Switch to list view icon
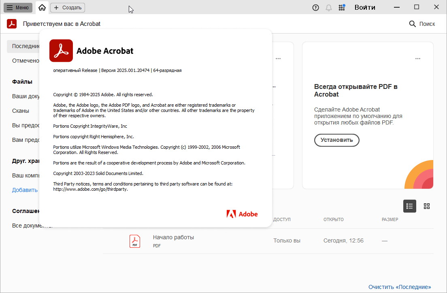Viewport: 447px width, 293px height. (410, 206)
